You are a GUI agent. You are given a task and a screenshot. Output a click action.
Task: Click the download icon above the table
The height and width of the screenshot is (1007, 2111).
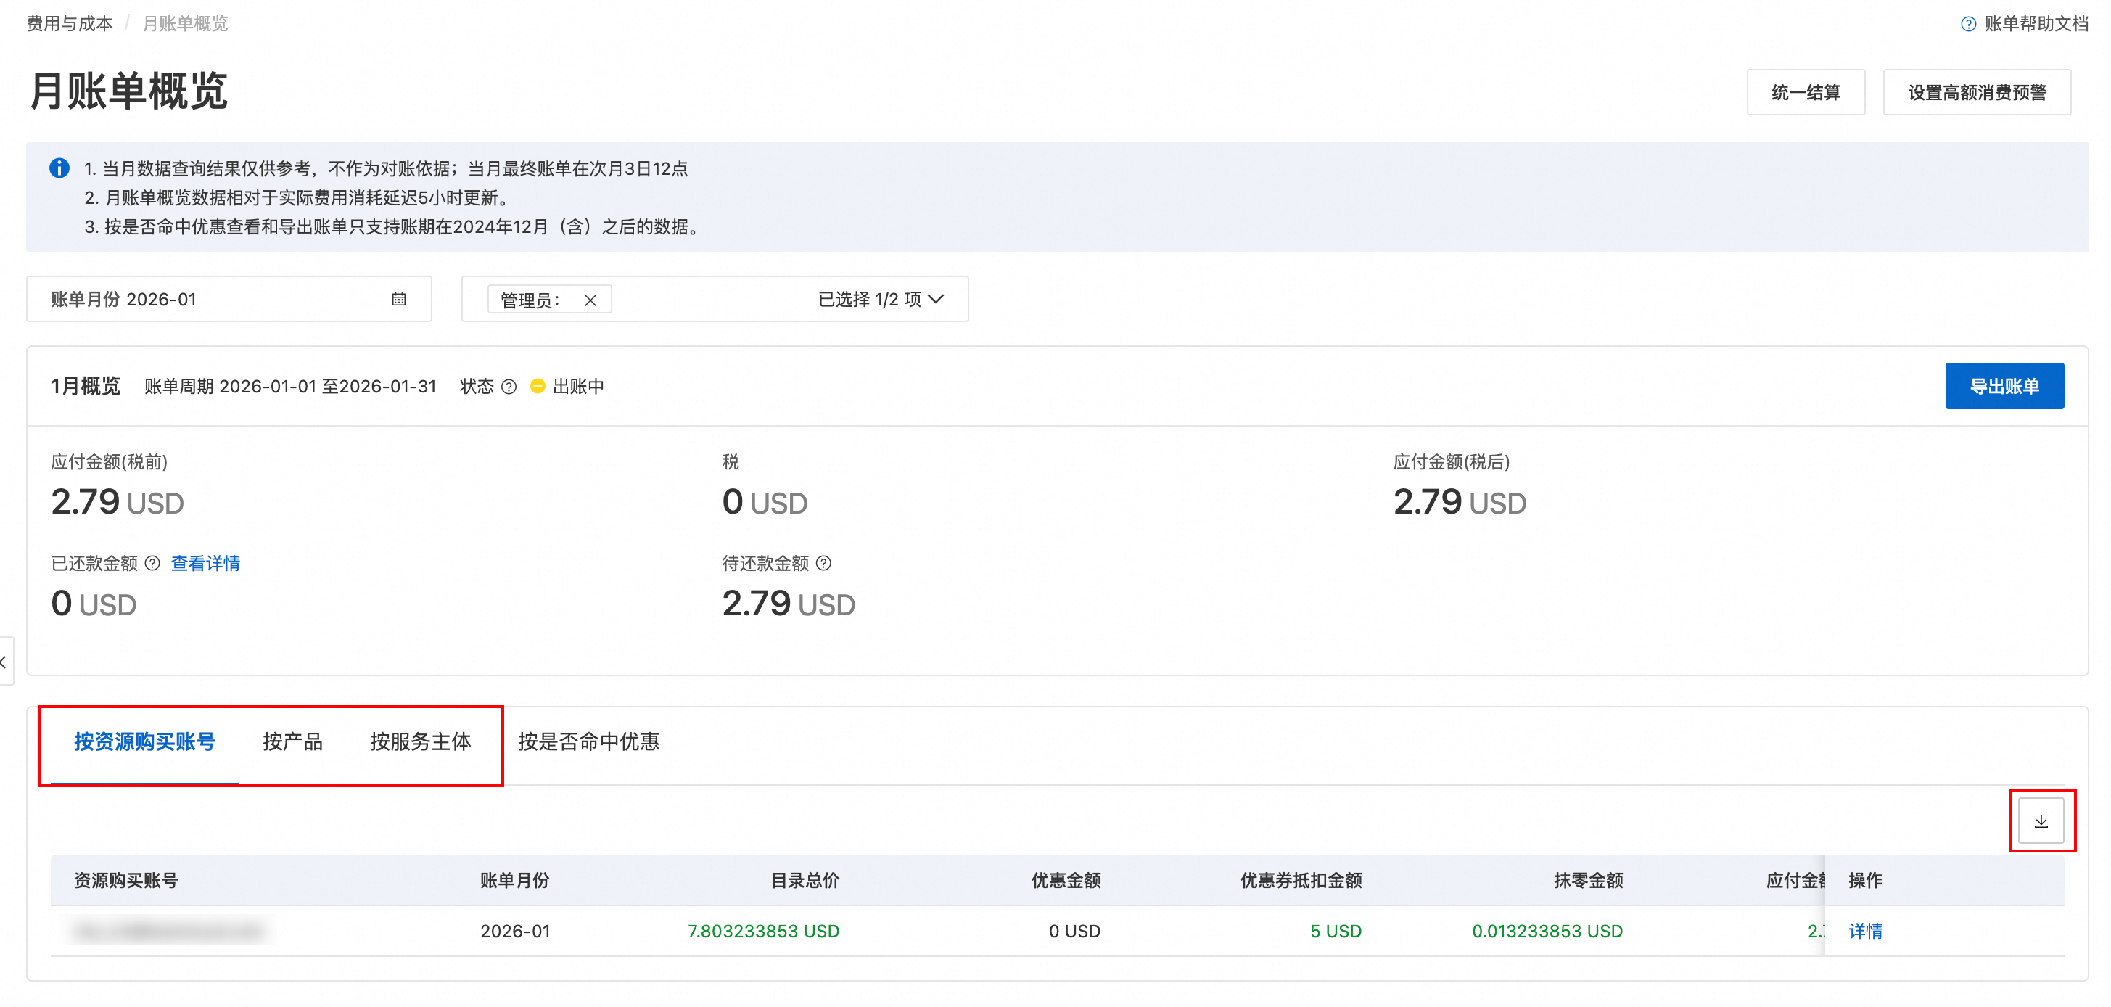[x=2041, y=821]
